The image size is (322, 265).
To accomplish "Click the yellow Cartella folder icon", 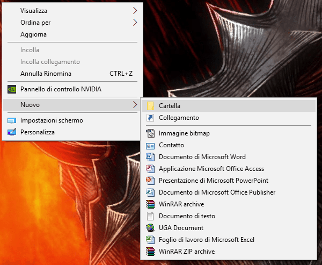I will [x=150, y=106].
